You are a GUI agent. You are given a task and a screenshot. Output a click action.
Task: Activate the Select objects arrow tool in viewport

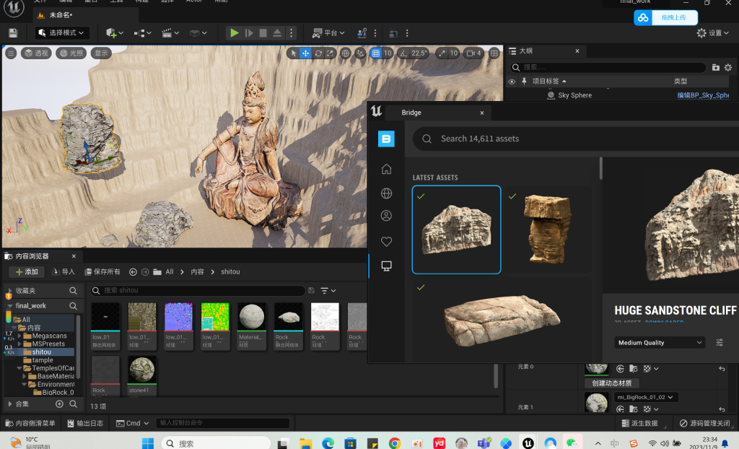(293, 53)
